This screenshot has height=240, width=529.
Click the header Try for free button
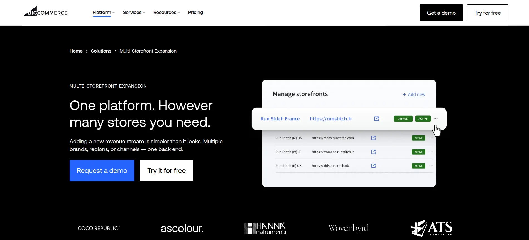click(x=488, y=13)
